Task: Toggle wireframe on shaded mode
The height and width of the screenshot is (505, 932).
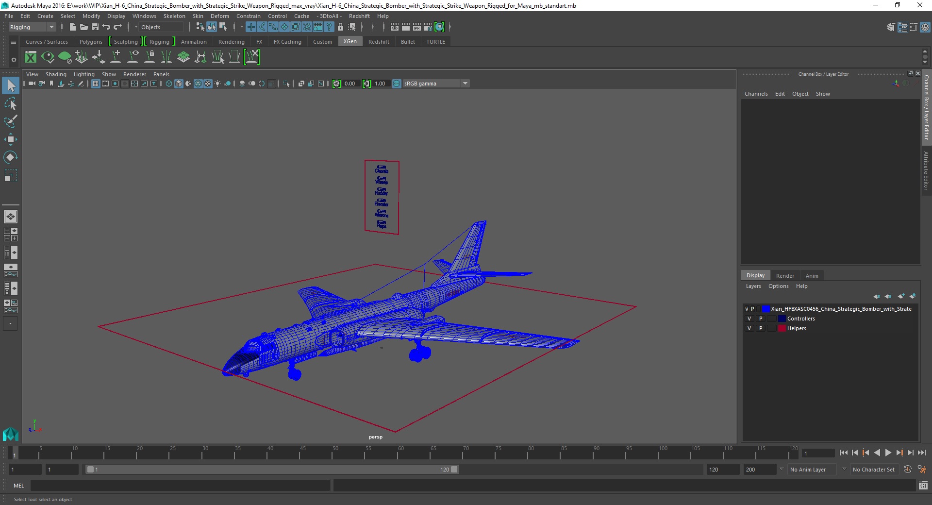Action: (x=198, y=84)
